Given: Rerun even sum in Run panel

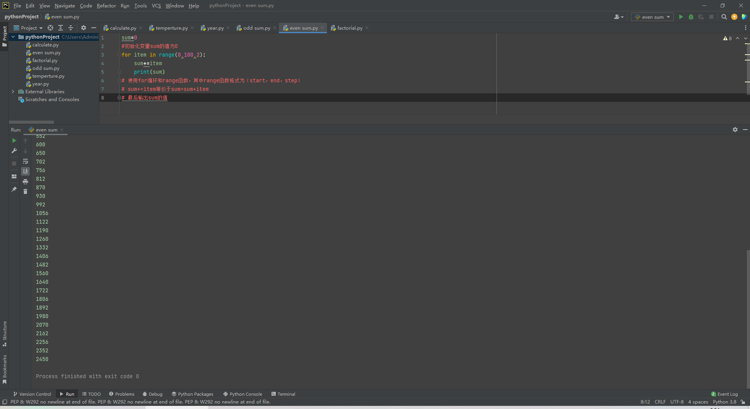Looking at the screenshot, I should tap(14, 140).
